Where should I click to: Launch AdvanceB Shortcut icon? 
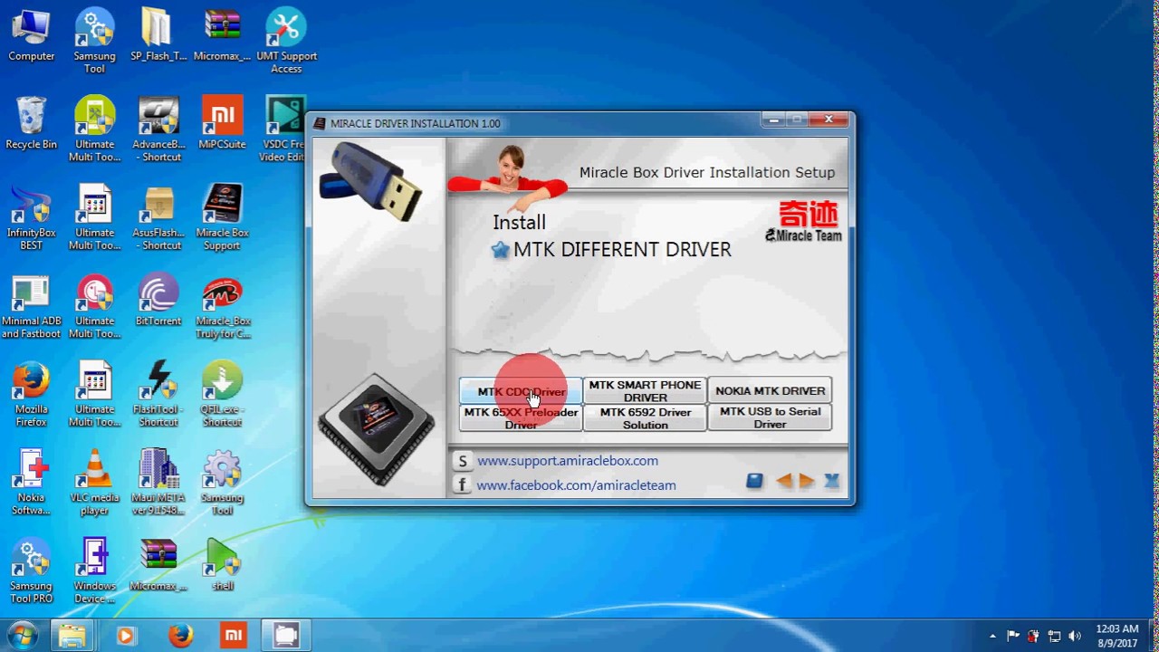[158, 129]
